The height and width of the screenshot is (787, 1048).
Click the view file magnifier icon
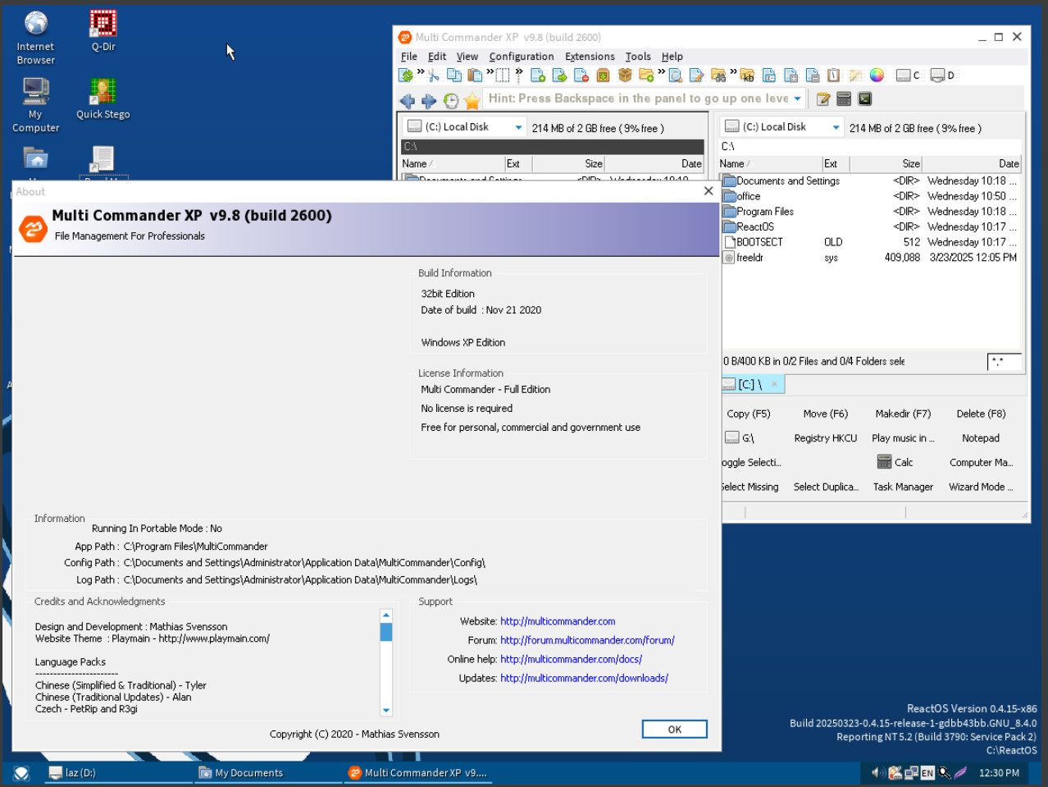[x=676, y=75]
